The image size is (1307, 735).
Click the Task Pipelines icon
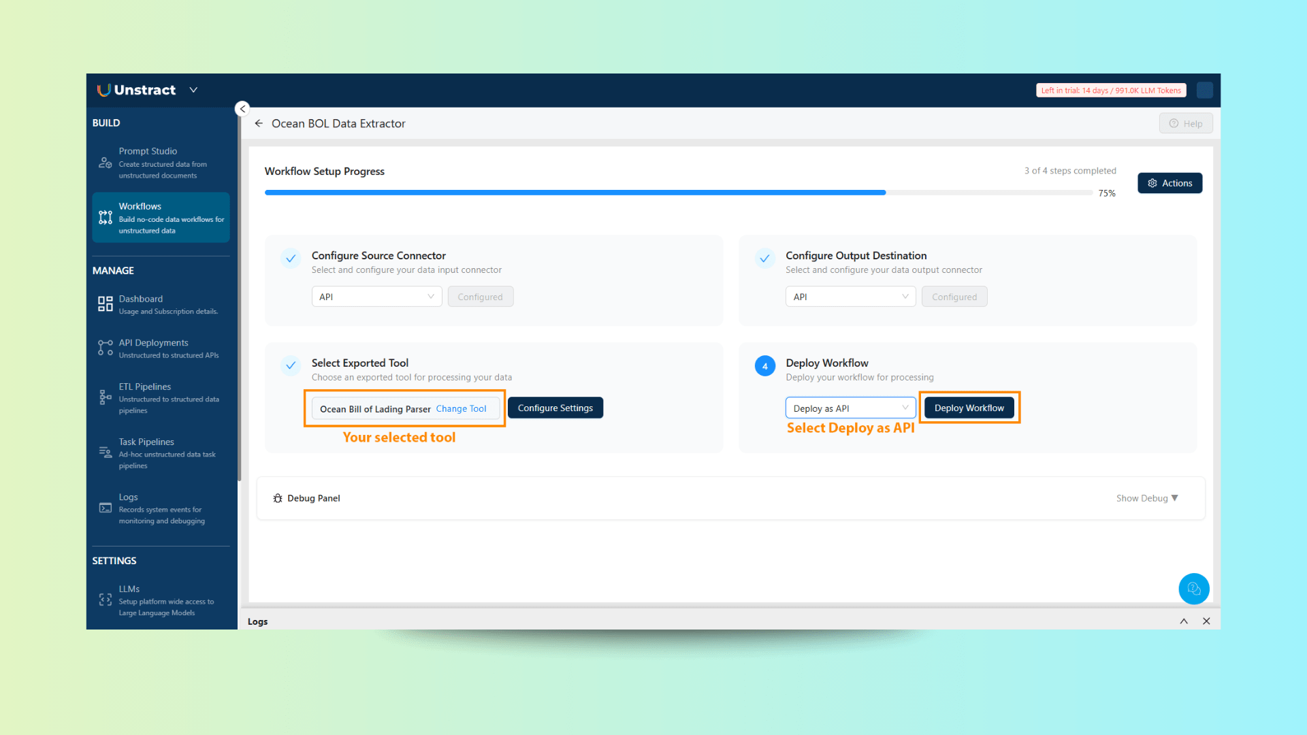(105, 453)
